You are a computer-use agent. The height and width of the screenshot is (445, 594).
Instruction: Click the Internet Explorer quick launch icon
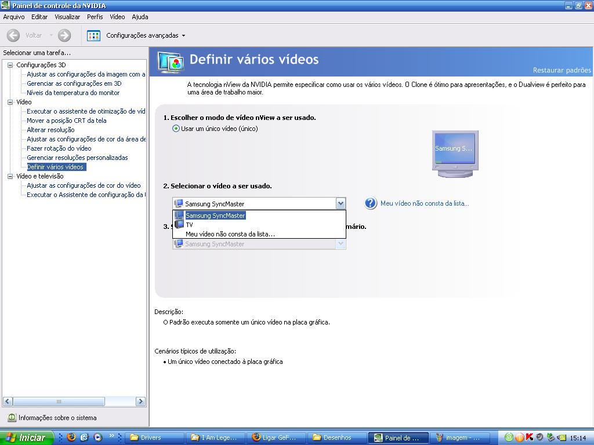tap(85, 437)
